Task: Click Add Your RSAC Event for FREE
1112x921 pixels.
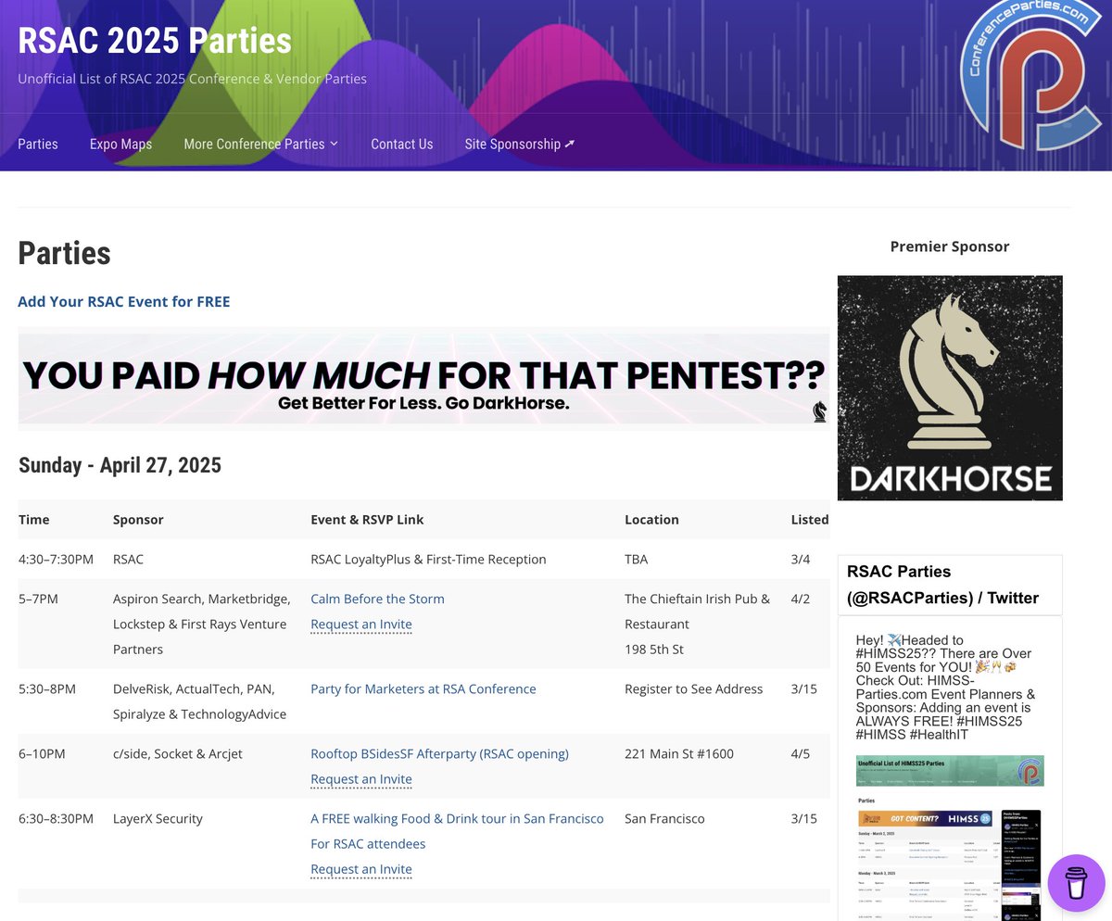Action: point(124,301)
